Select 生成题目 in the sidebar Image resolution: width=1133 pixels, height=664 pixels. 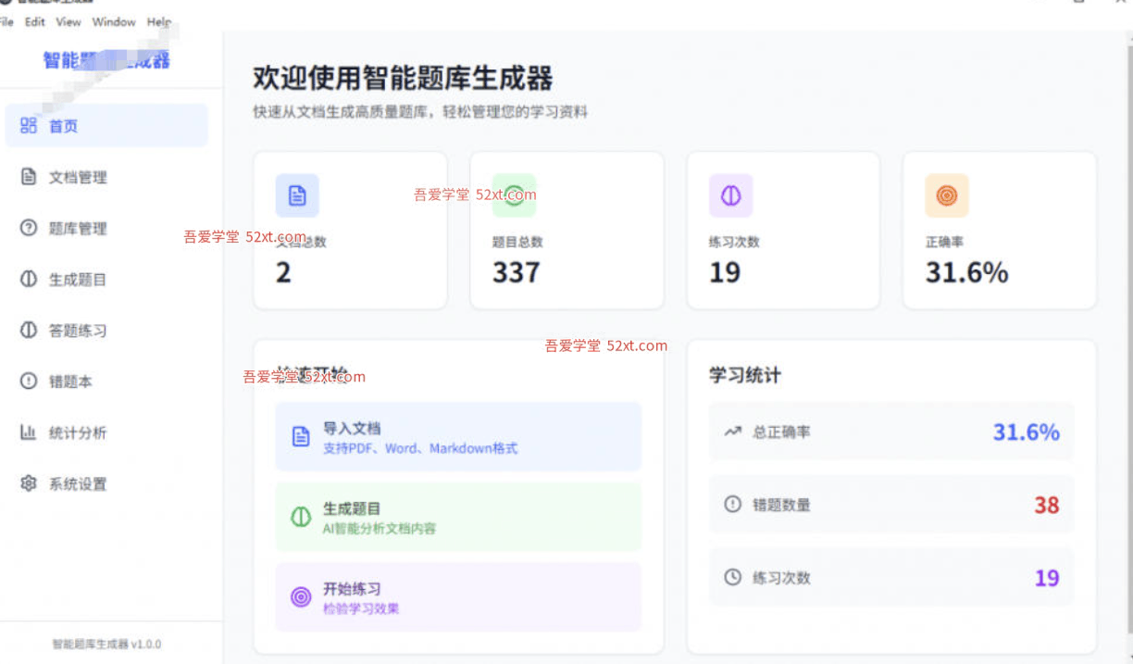click(106, 279)
